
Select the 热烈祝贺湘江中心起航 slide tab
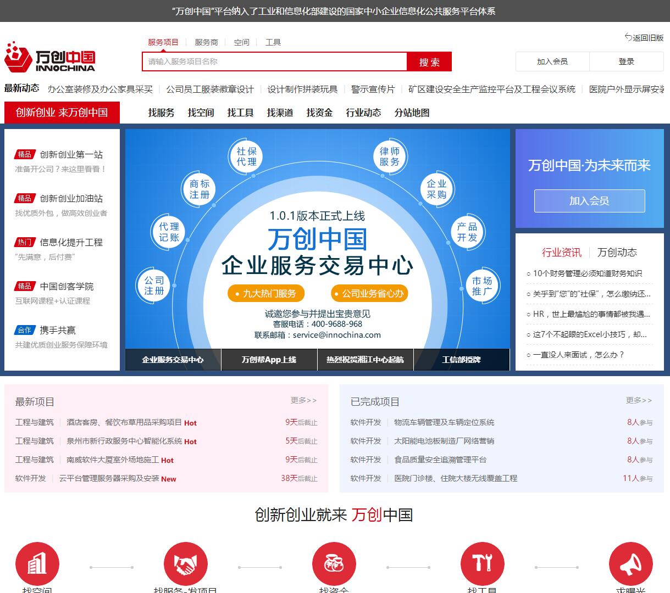point(366,360)
